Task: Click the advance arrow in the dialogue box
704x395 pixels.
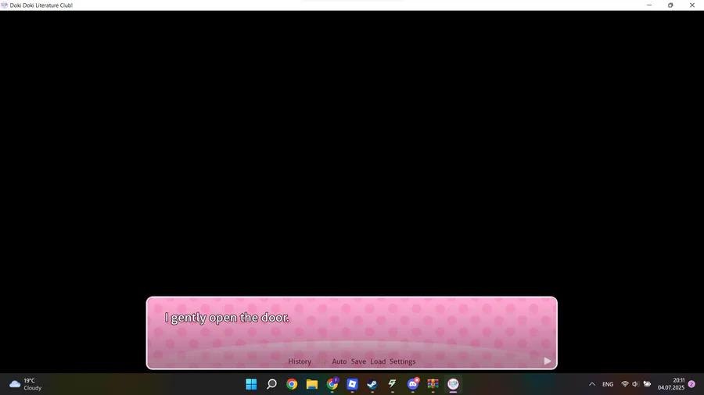Action: 548,361
